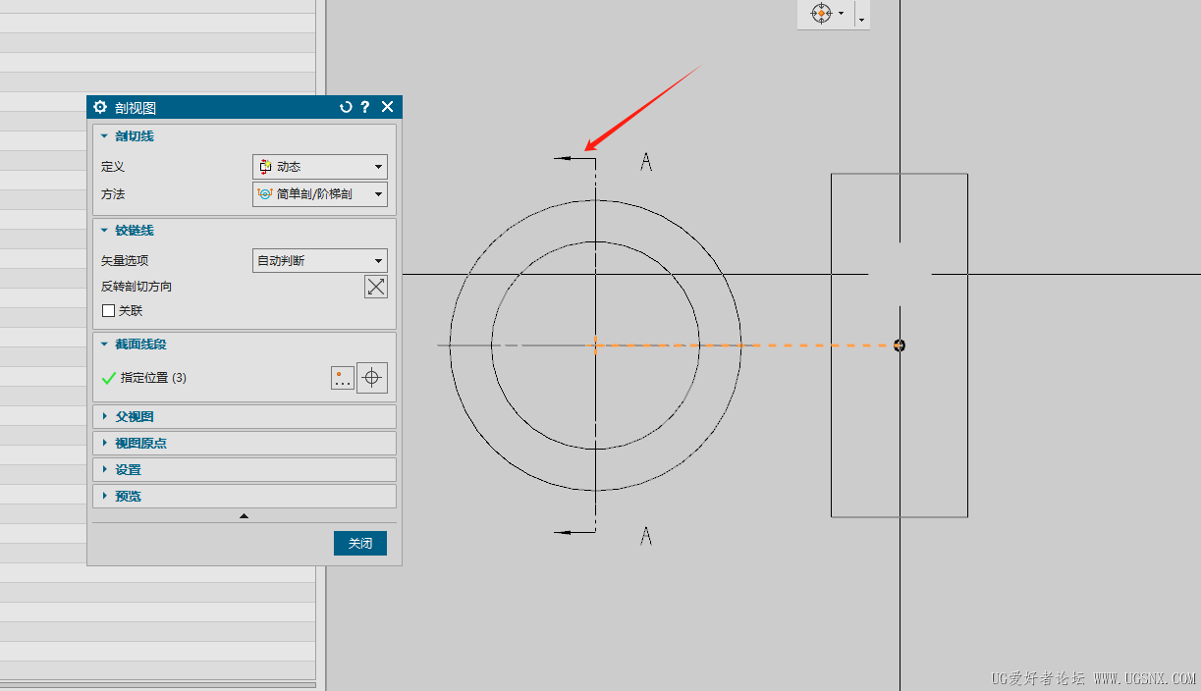Open the toolbar options arrow at far right of top toolbar
The width and height of the screenshot is (1201, 691).
click(x=862, y=18)
